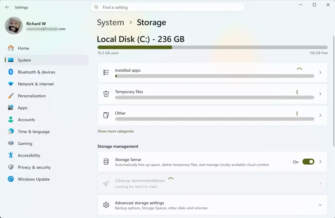Select System in the sidebar
The width and height of the screenshot is (335, 218).
coord(46,60)
